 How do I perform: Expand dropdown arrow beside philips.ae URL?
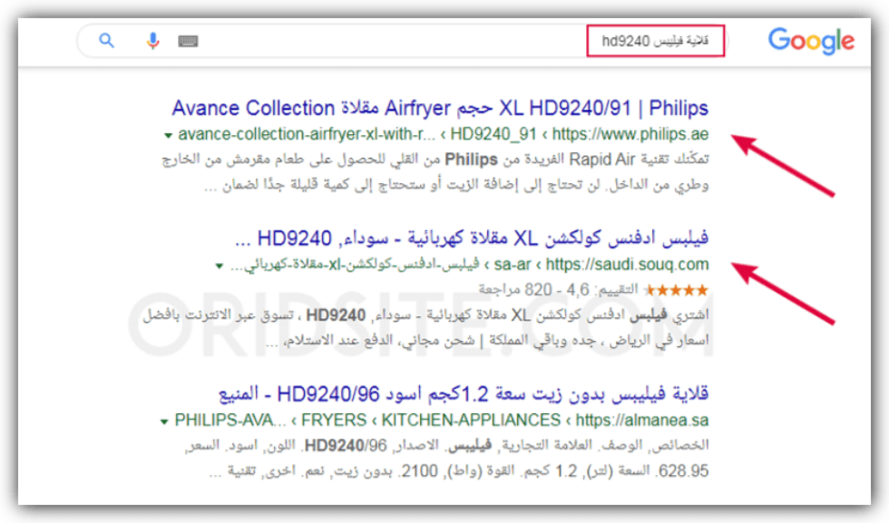coord(168,135)
